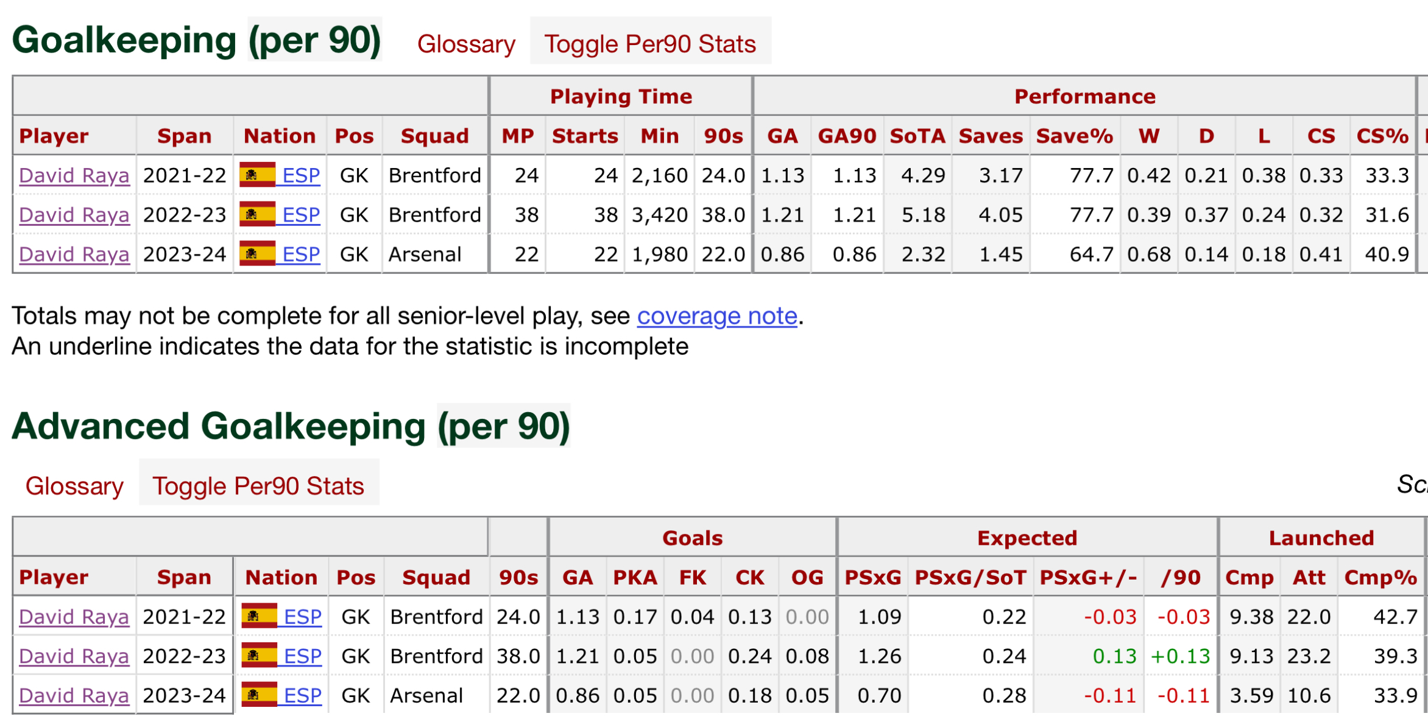This screenshot has height=719, width=1428.
Task: Sort Advanced table by PSxG/SoT header
Action: [970, 577]
